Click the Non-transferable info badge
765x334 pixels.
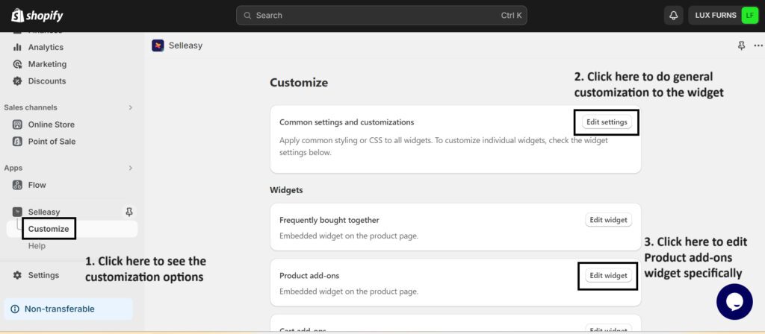60,309
